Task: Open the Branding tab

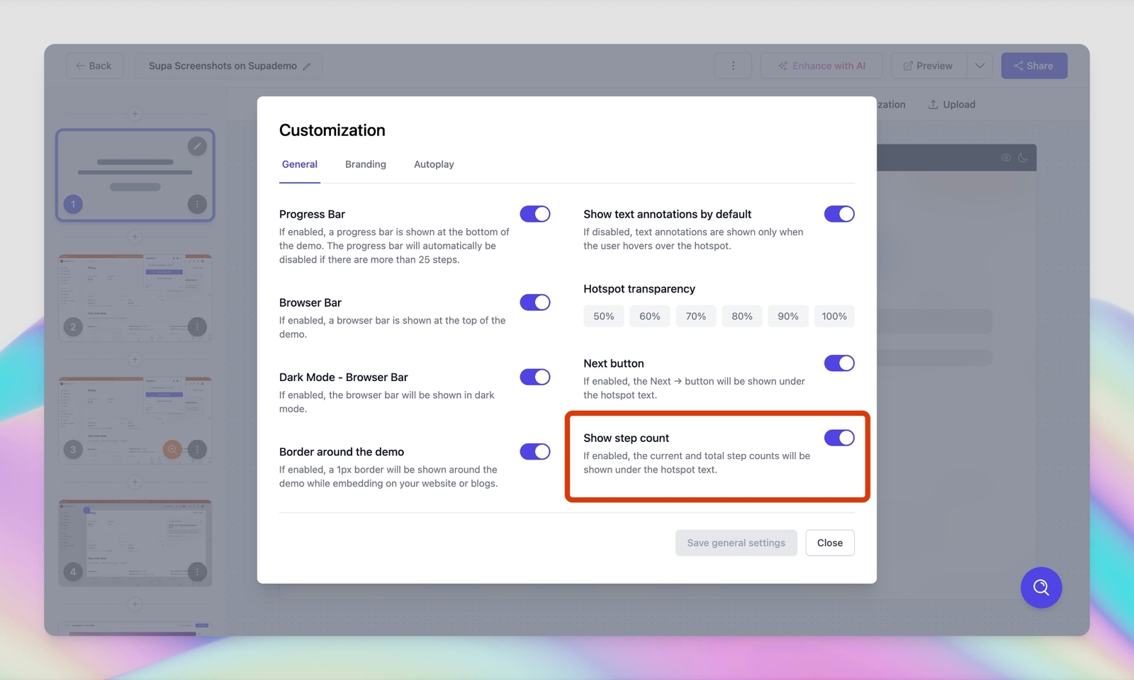Action: (x=366, y=164)
